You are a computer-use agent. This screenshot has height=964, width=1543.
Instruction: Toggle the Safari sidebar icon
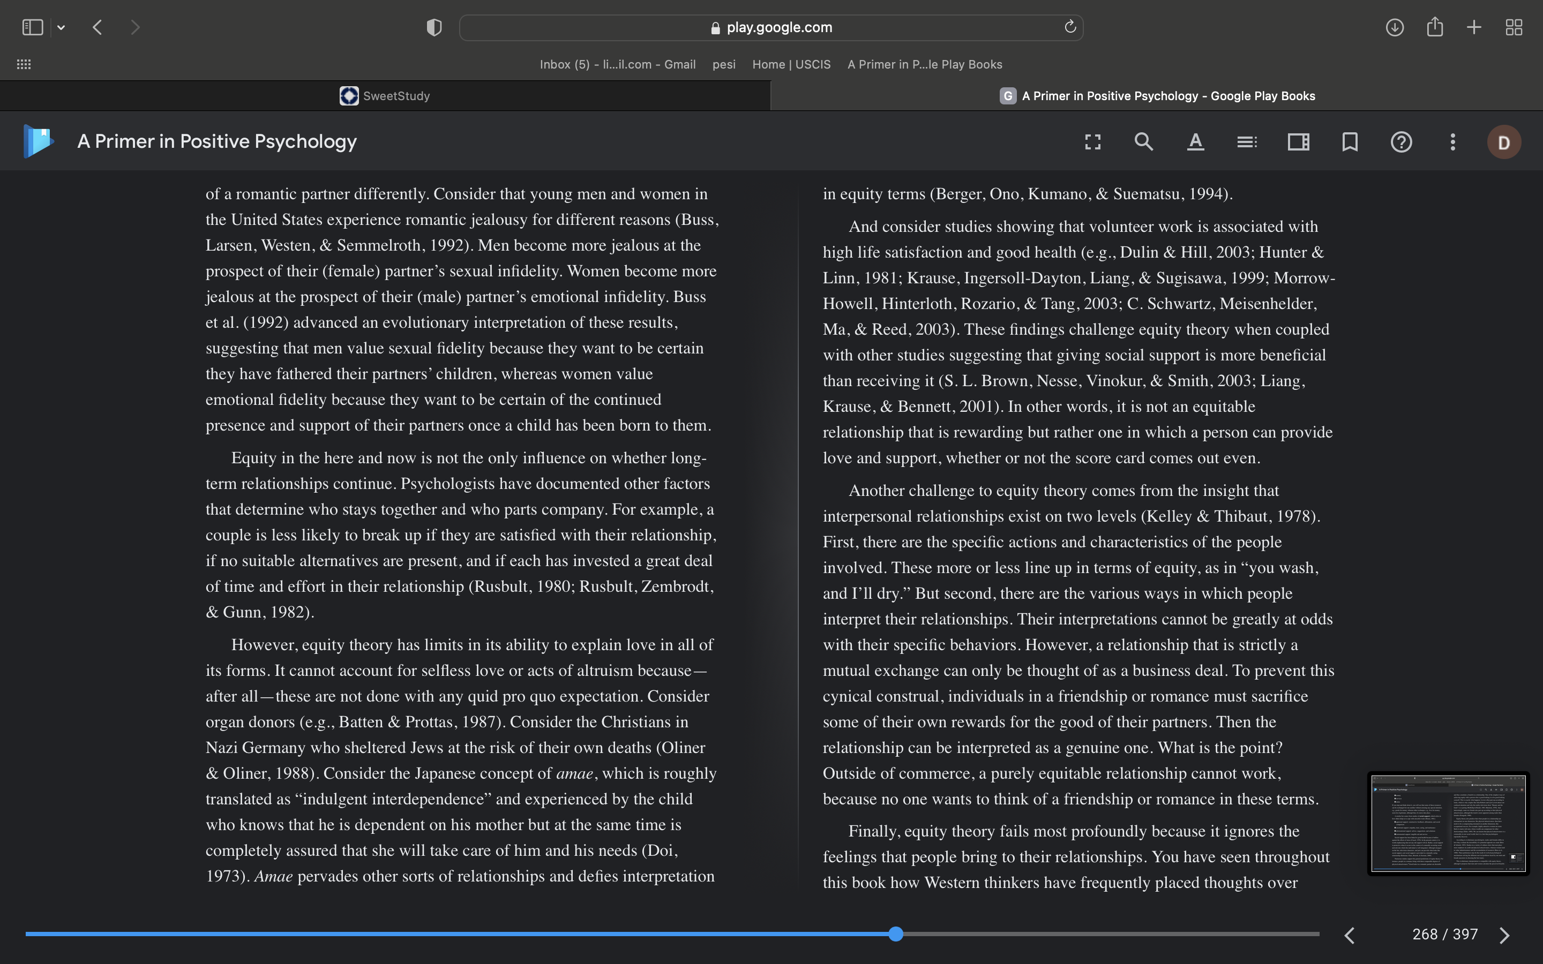tap(33, 27)
